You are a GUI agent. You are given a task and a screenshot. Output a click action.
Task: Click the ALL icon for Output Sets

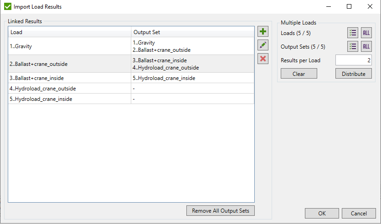[366, 46]
